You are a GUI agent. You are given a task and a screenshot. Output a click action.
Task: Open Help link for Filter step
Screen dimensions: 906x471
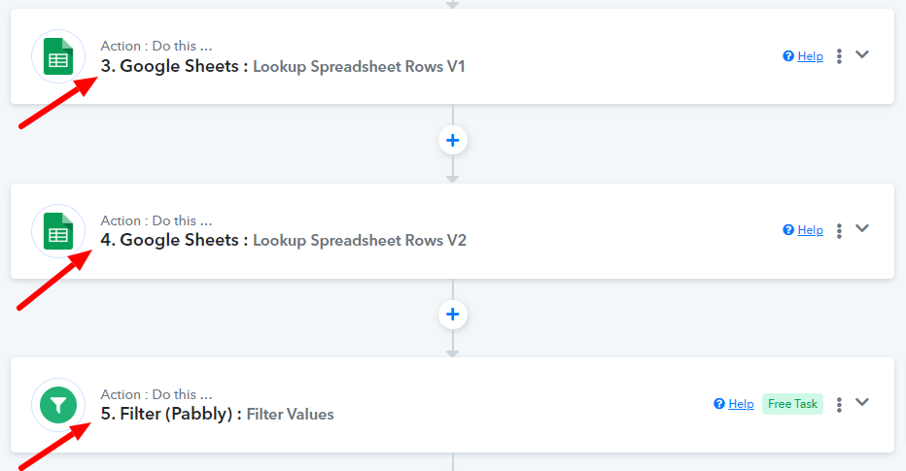coord(741,403)
